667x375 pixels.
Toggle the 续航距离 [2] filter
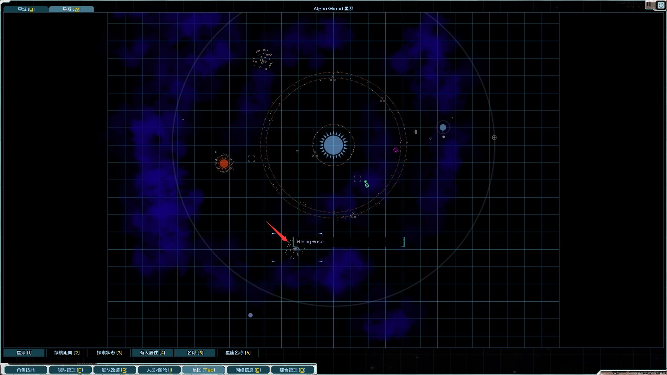tap(67, 353)
